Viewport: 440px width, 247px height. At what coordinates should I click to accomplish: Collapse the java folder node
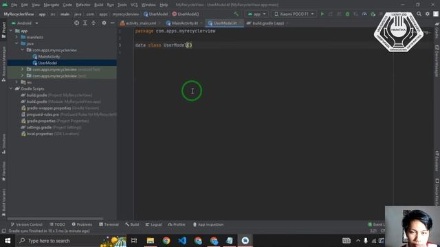[x=16, y=43]
